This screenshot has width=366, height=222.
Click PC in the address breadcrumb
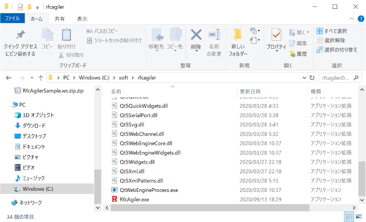(x=66, y=78)
